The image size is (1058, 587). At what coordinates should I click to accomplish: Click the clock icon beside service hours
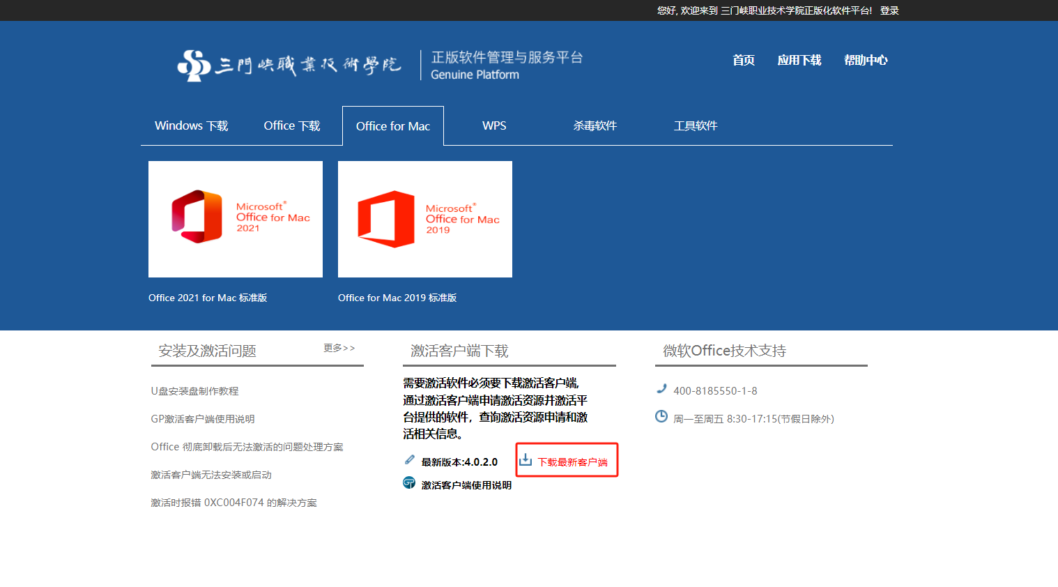coord(661,417)
